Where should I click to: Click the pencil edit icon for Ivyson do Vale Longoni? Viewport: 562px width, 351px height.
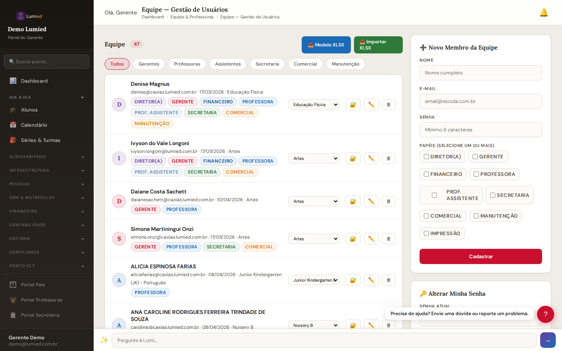[371, 158]
